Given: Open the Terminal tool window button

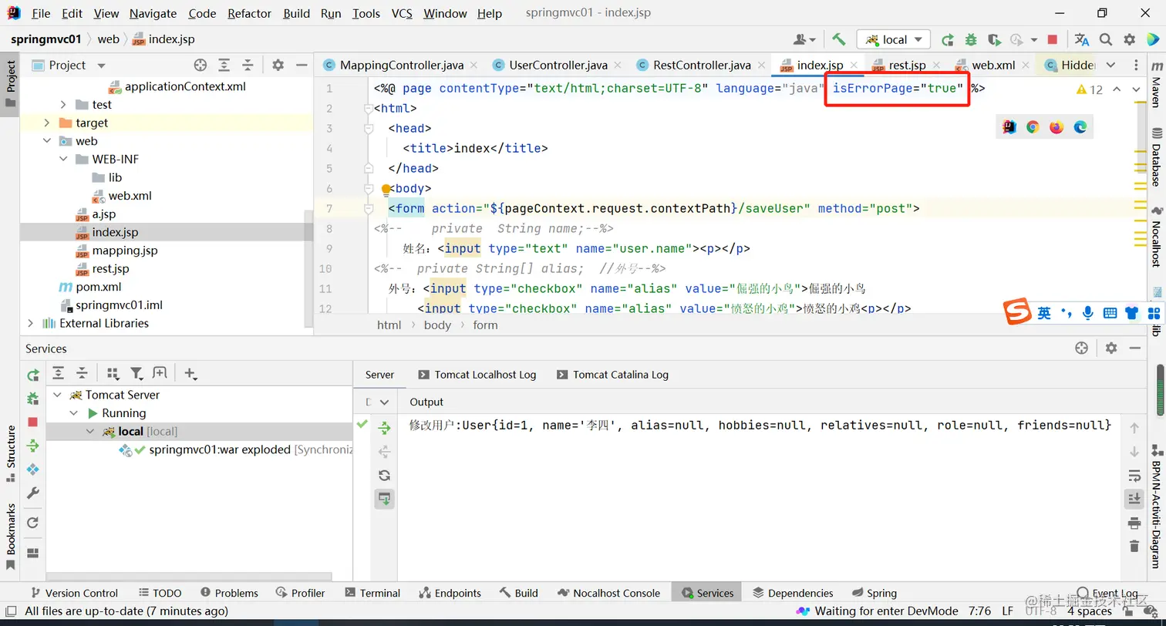Looking at the screenshot, I should (372, 593).
